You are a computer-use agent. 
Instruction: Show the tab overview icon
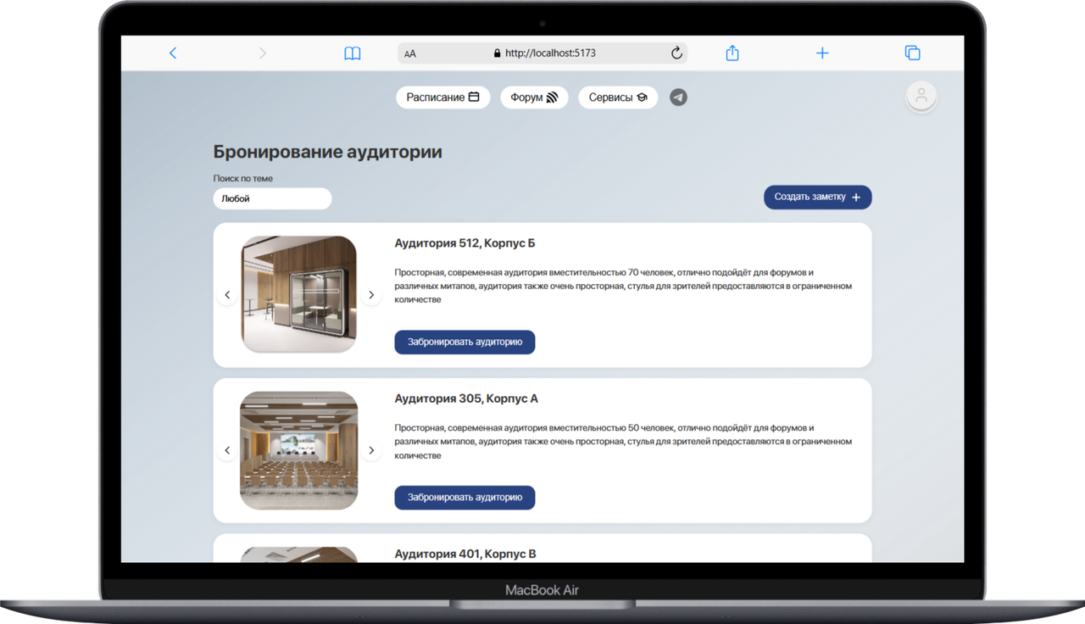[x=913, y=53]
